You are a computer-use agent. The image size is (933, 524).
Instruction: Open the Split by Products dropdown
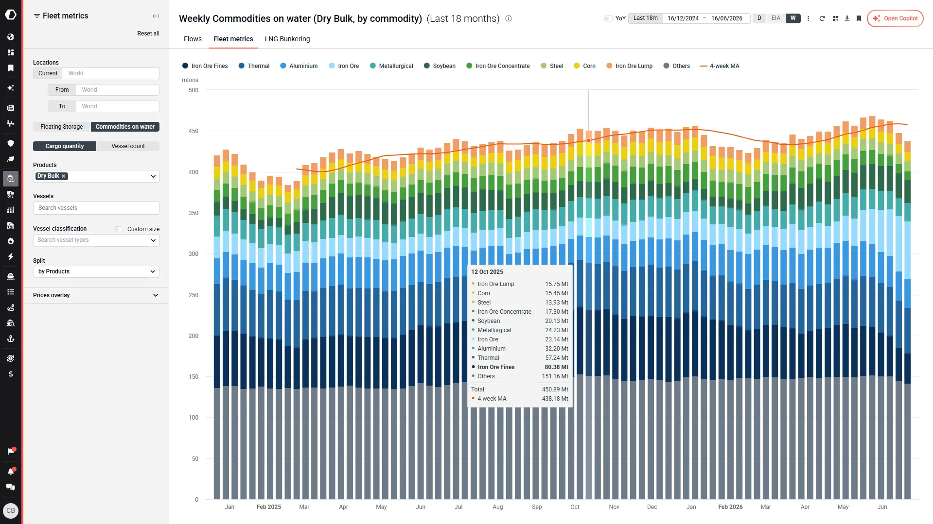pyautogui.click(x=96, y=271)
